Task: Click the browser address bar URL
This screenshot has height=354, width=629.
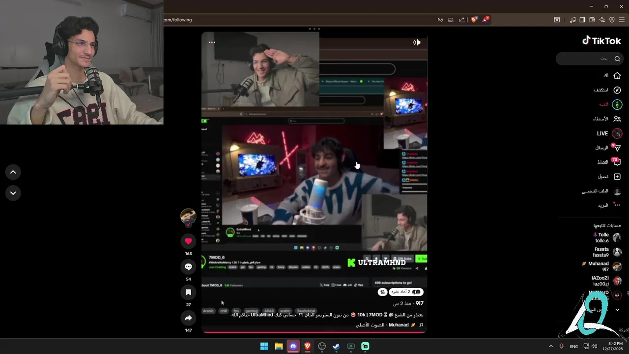Action: click(177, 20)
